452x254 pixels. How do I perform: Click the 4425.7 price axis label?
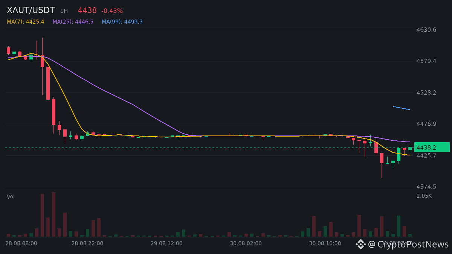[x=426, y=155]
